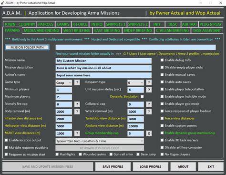
Task: Open the PATROLS tab
Action: (46, 24)
